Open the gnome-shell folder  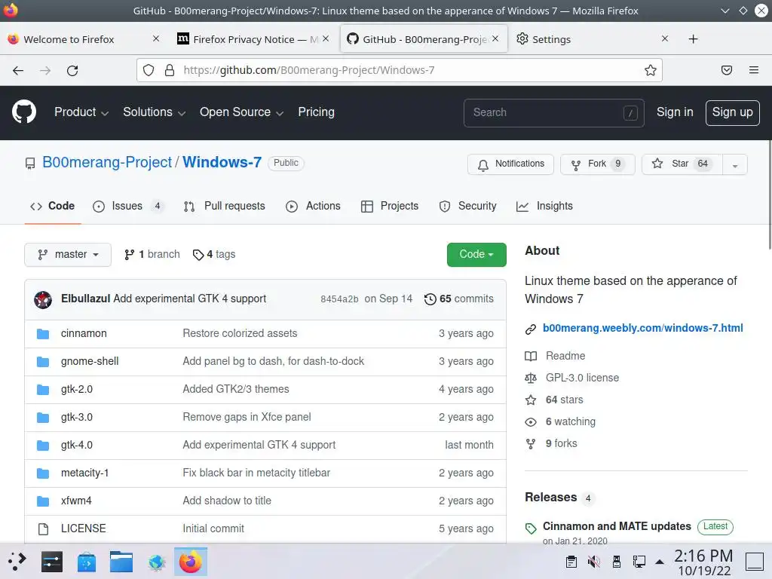90,361
